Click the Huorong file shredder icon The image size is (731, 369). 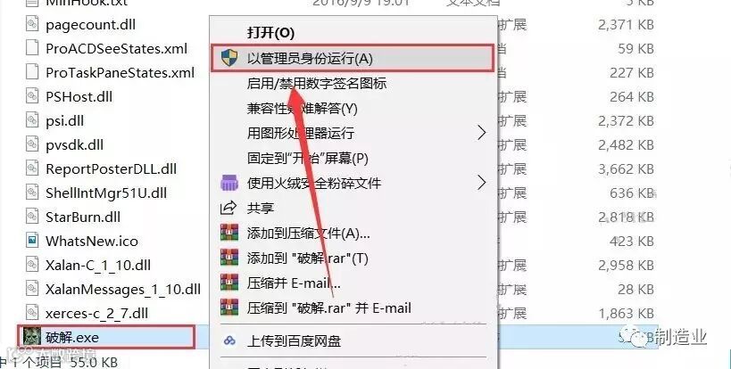pos(228,183)
